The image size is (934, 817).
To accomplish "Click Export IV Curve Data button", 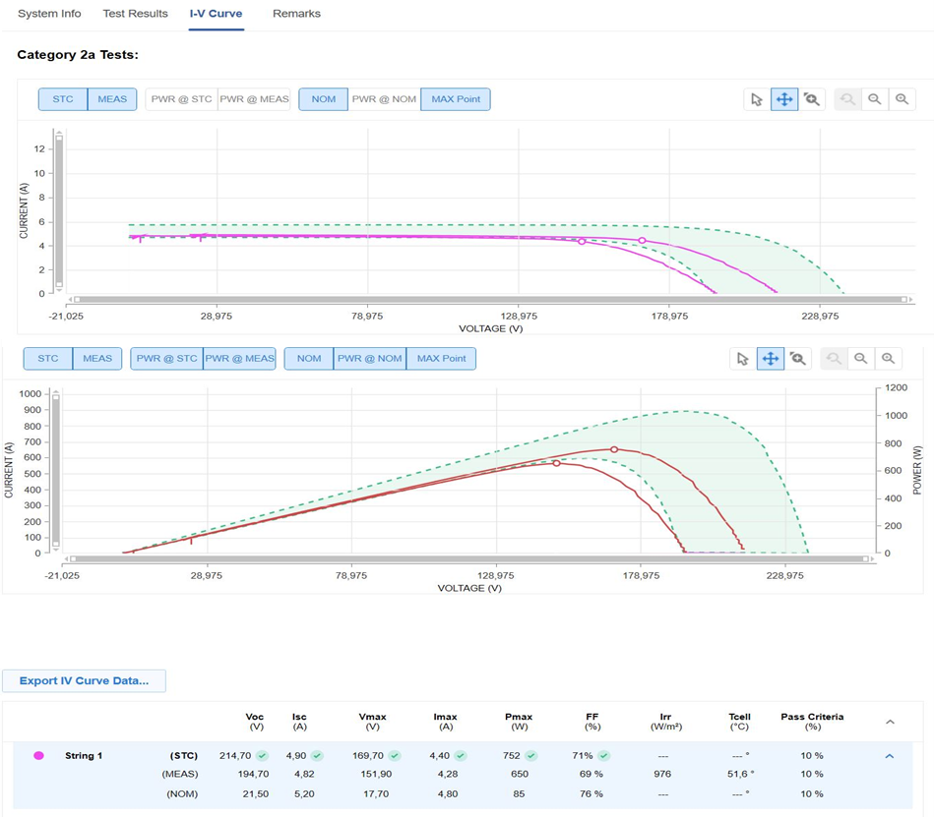I will pos(84,680).
